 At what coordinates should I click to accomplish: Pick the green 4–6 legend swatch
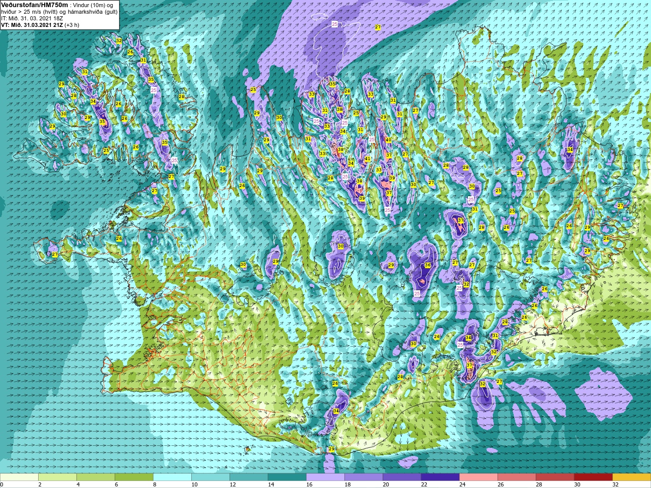click(x=96, y=477)
